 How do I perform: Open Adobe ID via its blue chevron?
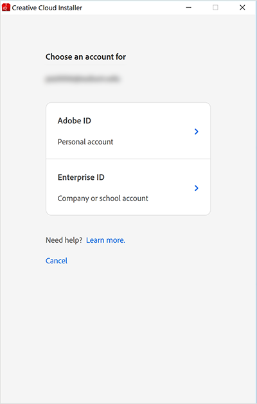pyautogui.click(x=197, y=132)
